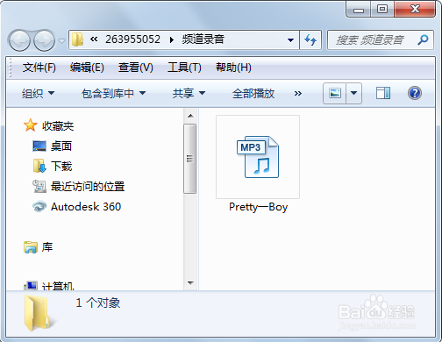This screenshot has height=342, width=442.
Task: Focus the 搜索 频道录音 search box
Action: coord(380,39)
